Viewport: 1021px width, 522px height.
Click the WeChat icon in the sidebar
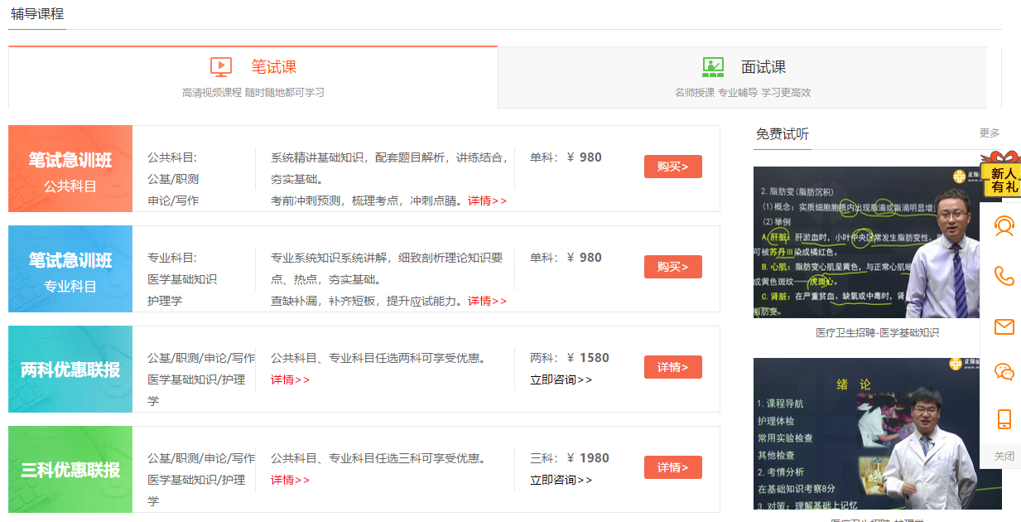(x=1004, y=373)
